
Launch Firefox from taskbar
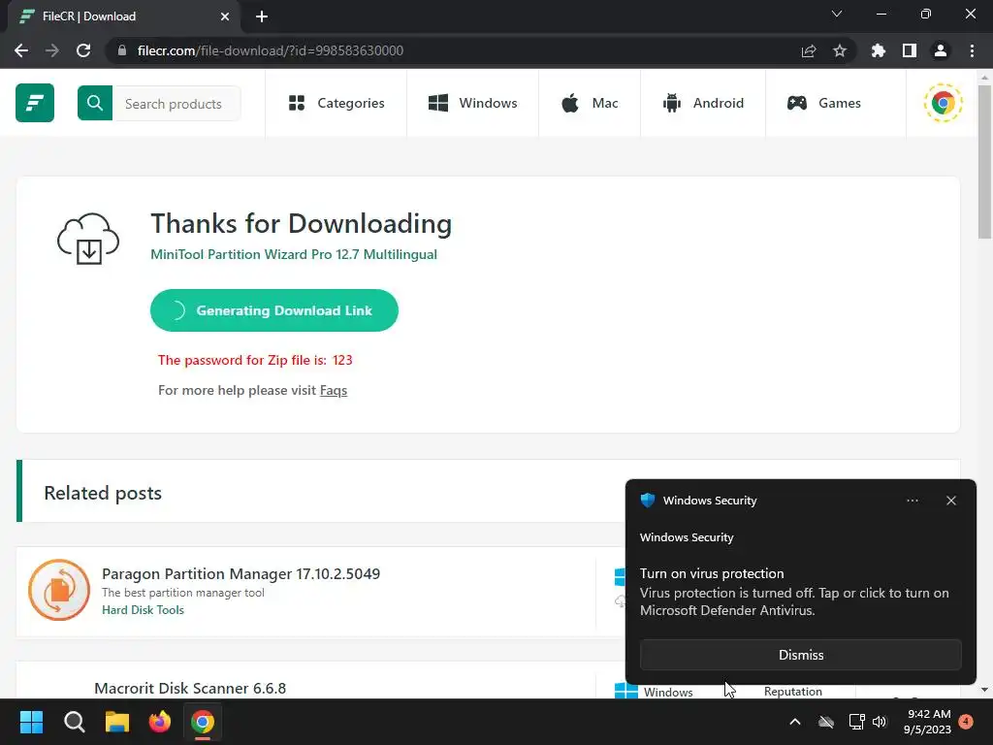point(160,722)
